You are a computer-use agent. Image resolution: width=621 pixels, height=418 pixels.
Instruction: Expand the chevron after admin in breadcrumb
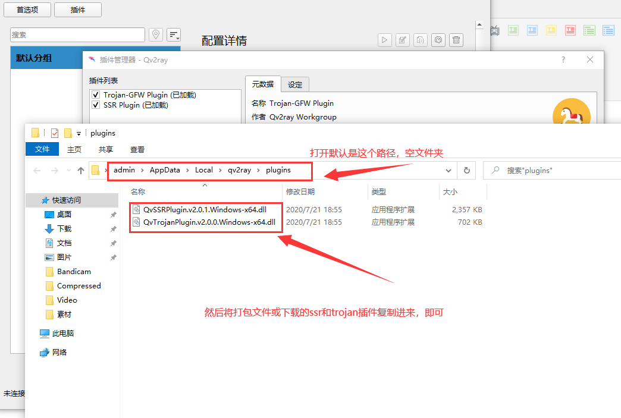click(142, 171)
